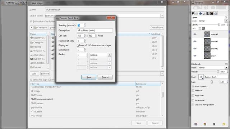230x129 pixels.
Task: Click the trash delete icon at Toolbox bottom
Action: coord(214,124)
